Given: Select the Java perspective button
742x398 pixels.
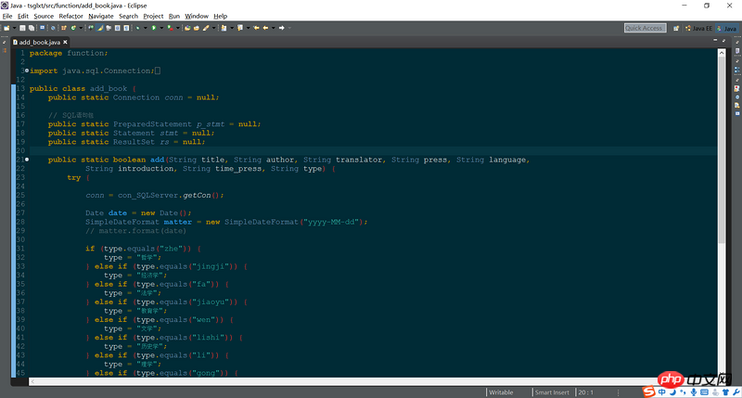Looking at the screenshot, I should [x=726, y=28].
